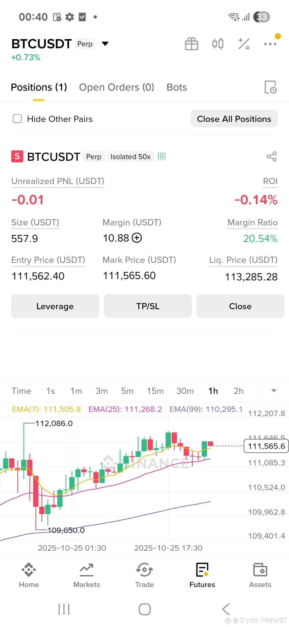The height and width of the screenshot is (627, 289).
Task: Tap liquidation price value 113,285.28
Action: 251,277
